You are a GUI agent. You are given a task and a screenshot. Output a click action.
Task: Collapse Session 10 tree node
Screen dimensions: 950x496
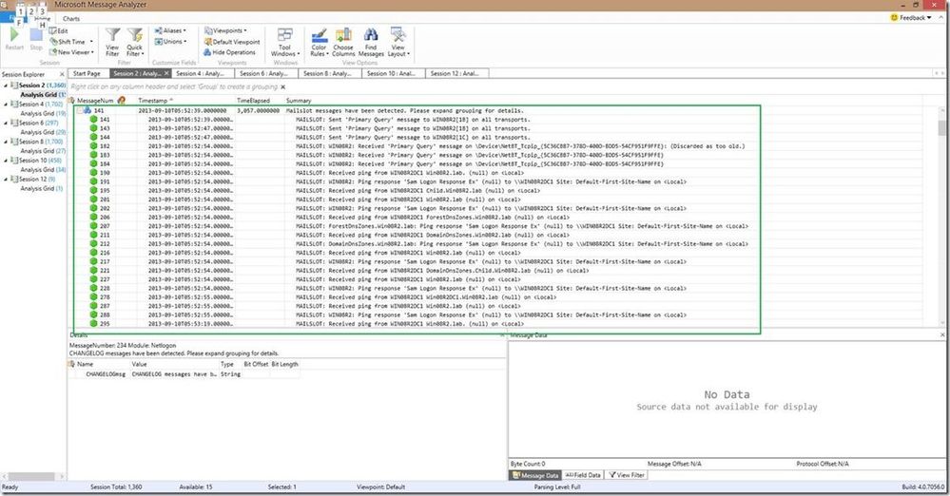coord(6,161)
